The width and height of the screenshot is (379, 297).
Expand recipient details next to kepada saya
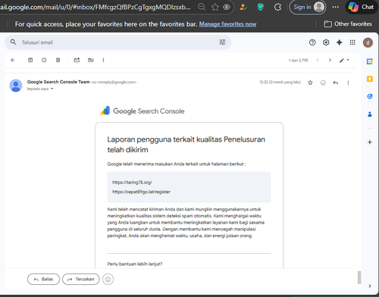(x=52, y=89)
